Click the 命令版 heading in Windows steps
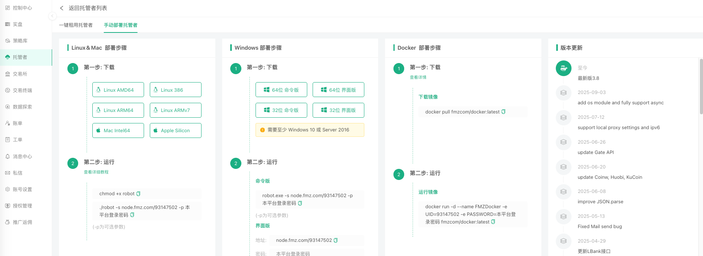The image size is (703, 256). (x=263, y=181)
